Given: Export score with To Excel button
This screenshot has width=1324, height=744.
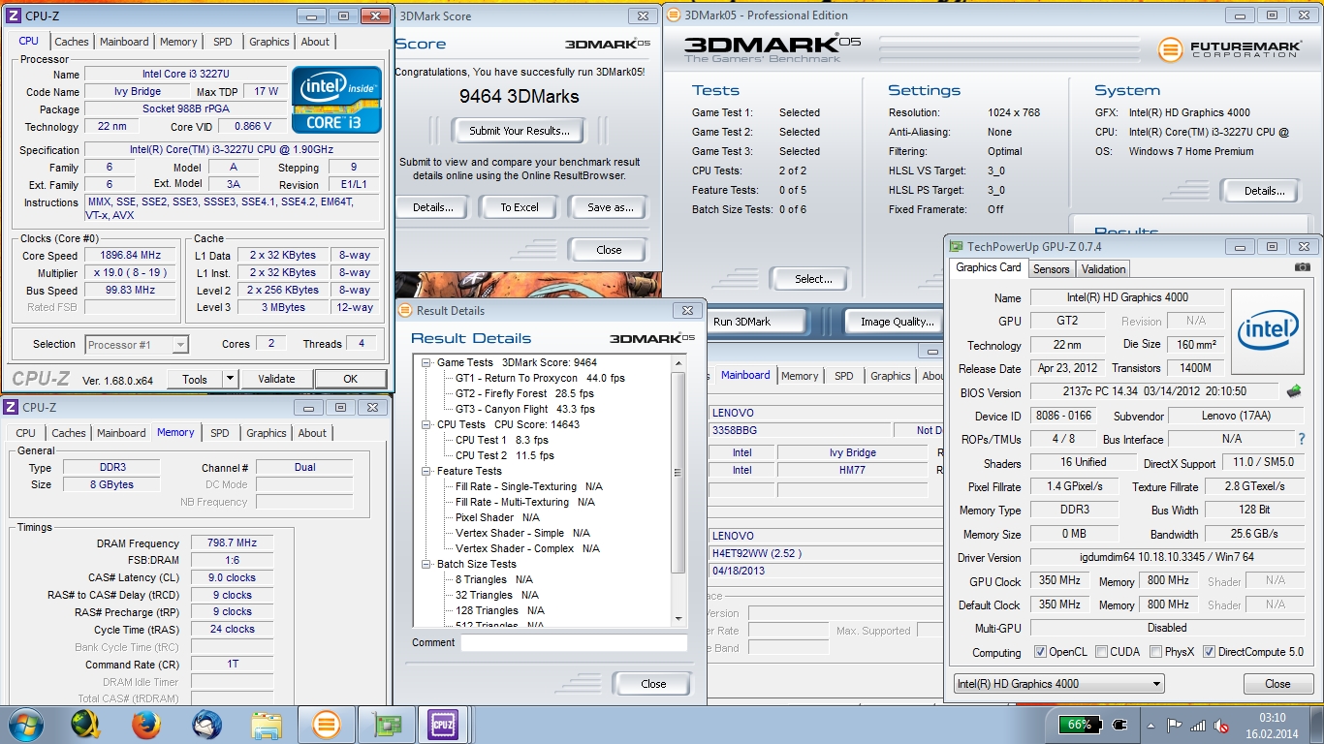Looking at the screenshot, I should point(520,207).
